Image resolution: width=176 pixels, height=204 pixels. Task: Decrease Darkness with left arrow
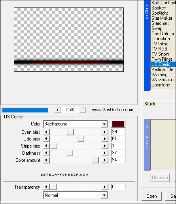(46, 153)
